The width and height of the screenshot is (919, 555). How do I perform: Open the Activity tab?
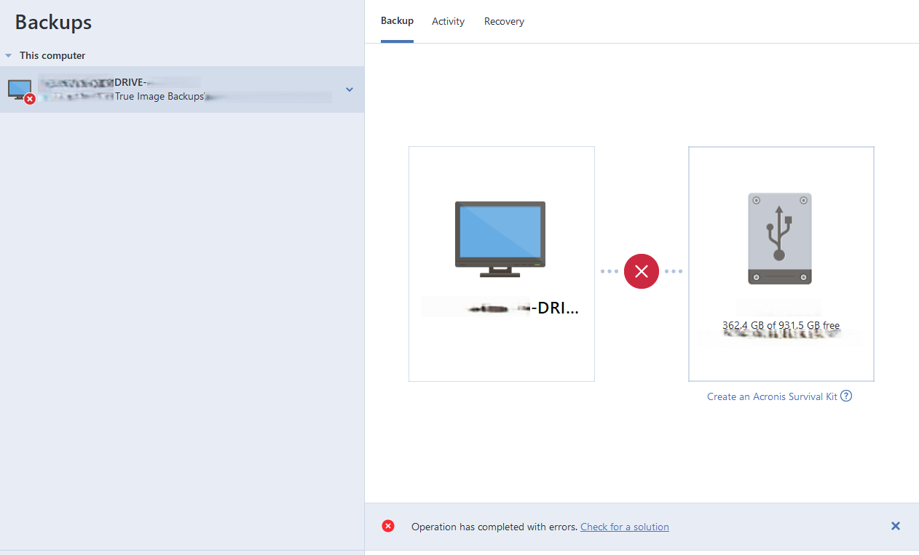pyautogui.click(x=448, y=21)
